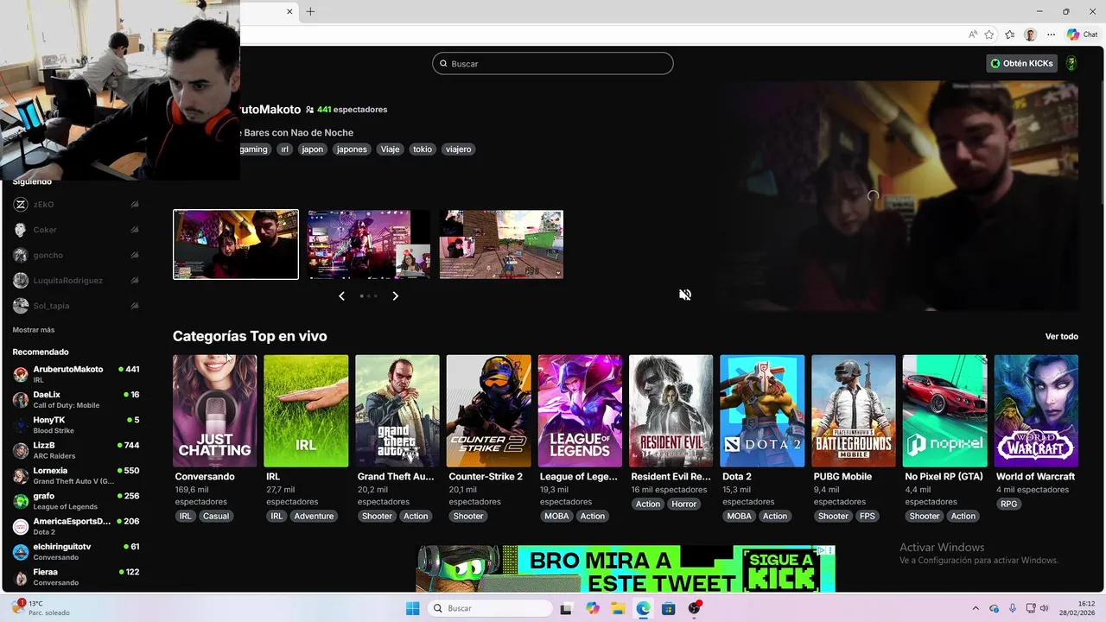1106x622 pixels.
Task: Open OBS Studio from the taskbar
Action: tap(694, 608)
